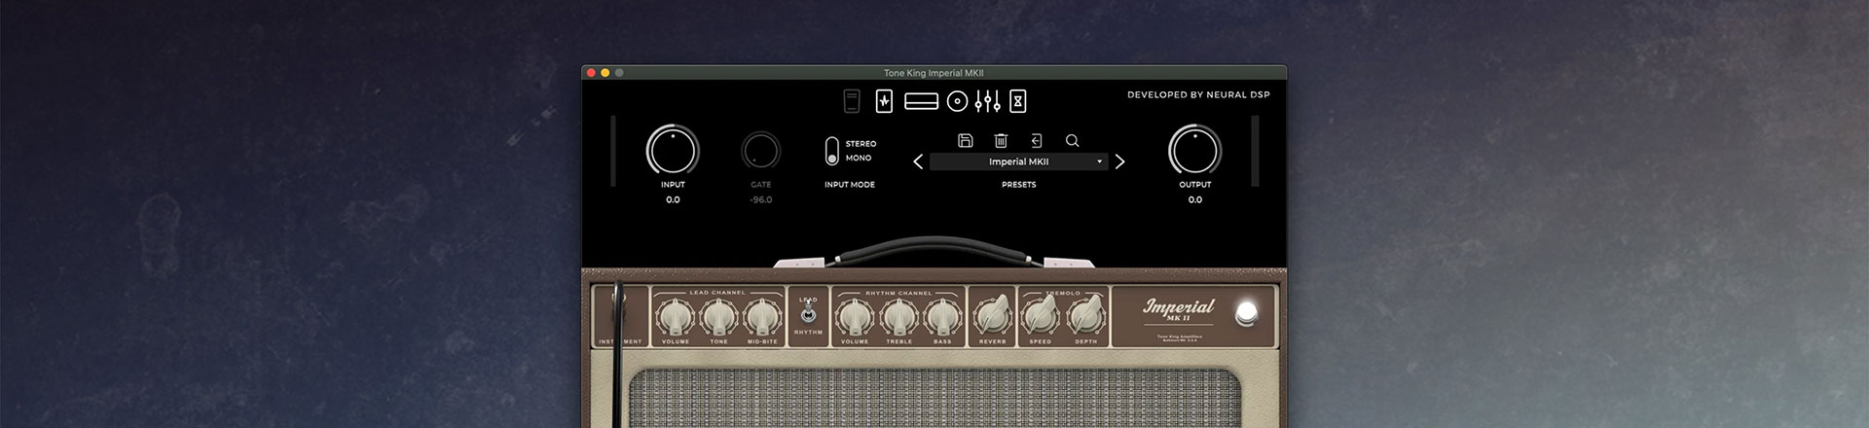Delete preset using the trash icon
This screenshot has width=1869, height=428.
1001,140
